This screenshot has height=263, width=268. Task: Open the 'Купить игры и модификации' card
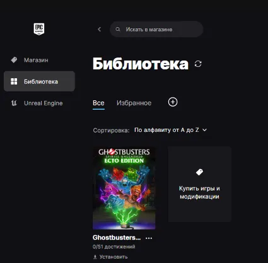tap(199, 184)
